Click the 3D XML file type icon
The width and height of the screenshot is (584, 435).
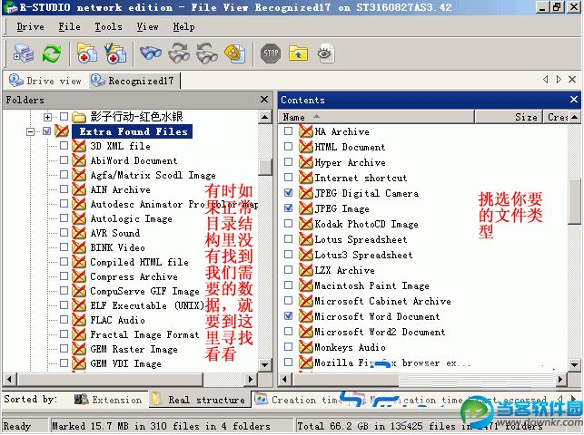coord(79,146)
